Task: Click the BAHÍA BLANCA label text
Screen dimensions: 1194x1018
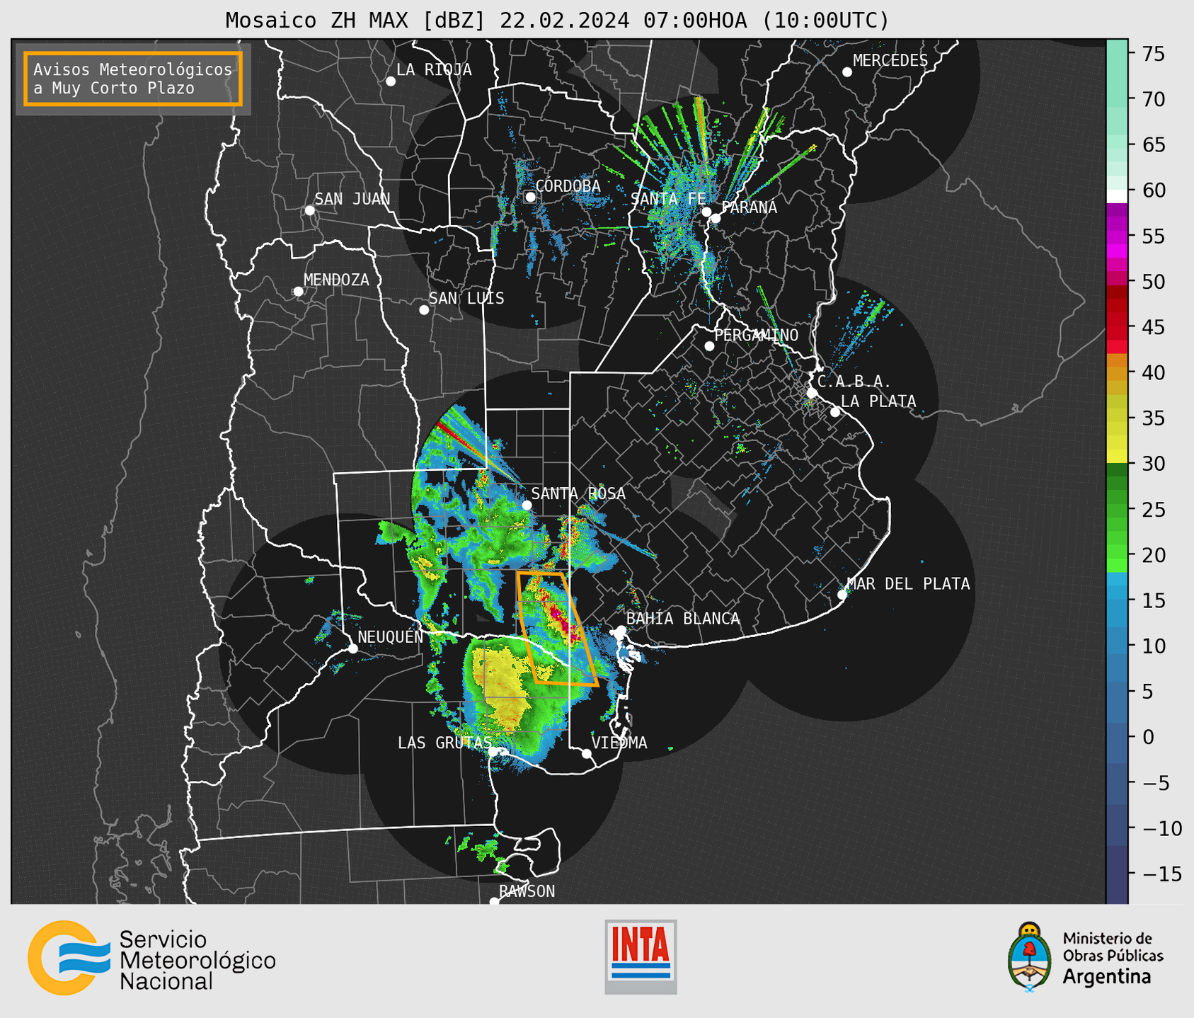Action: [683, 618]
